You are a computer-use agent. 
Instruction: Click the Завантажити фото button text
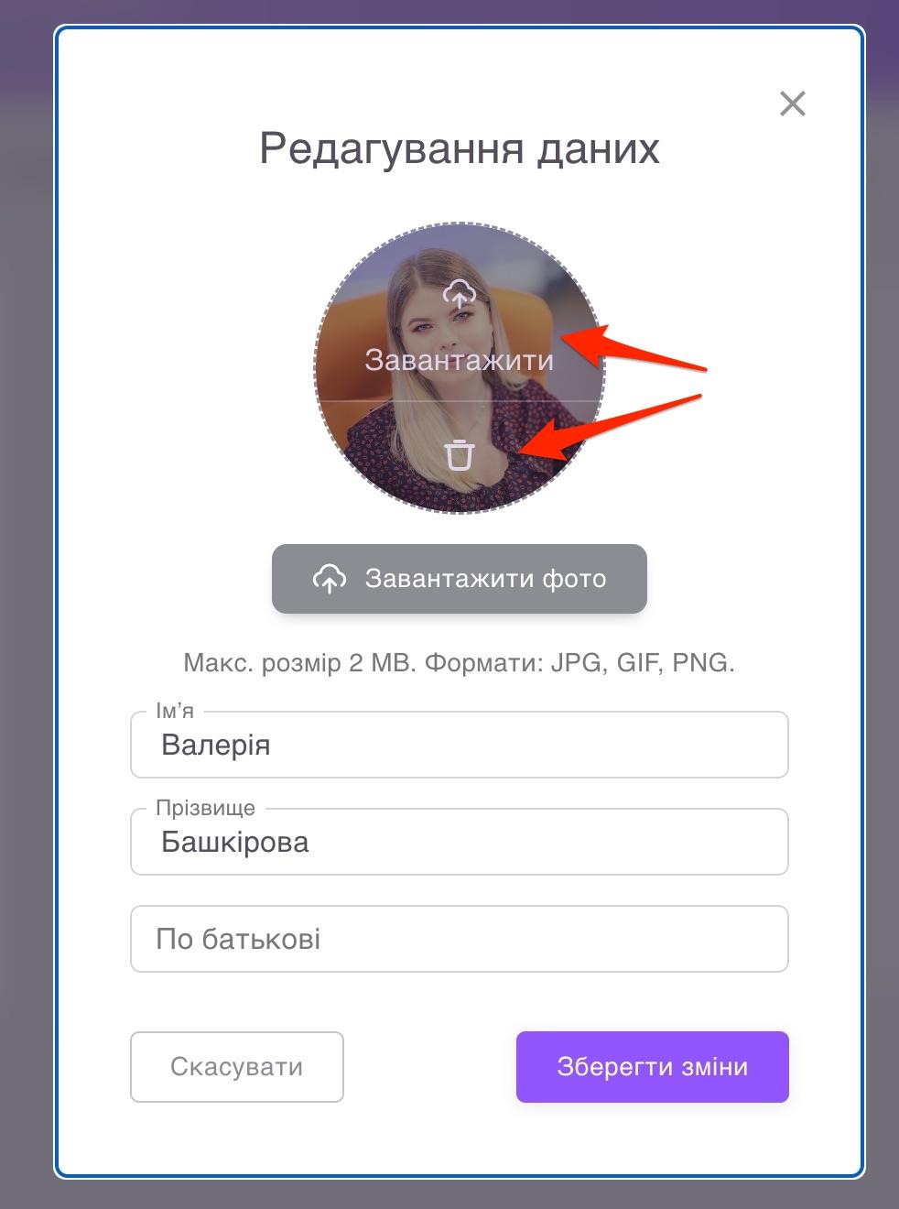pyautogui.click(x=485, y=579)
